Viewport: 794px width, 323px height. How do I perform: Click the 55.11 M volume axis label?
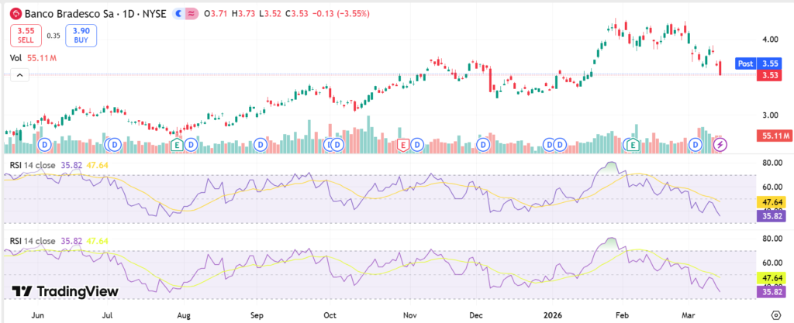[x=773, y=136]
